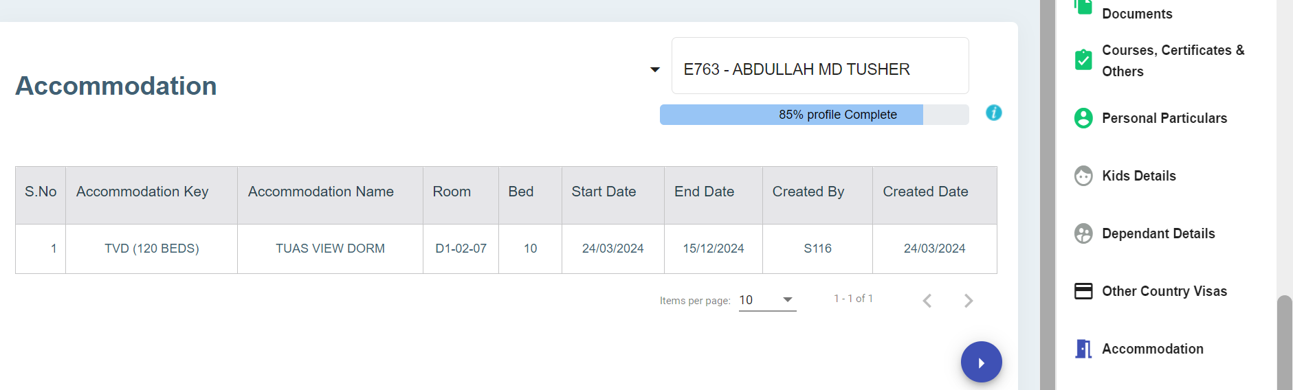This screenshot has height=390, width=1293.
Task: Click the Dependant Details icon
Action: pos(1083,233)
